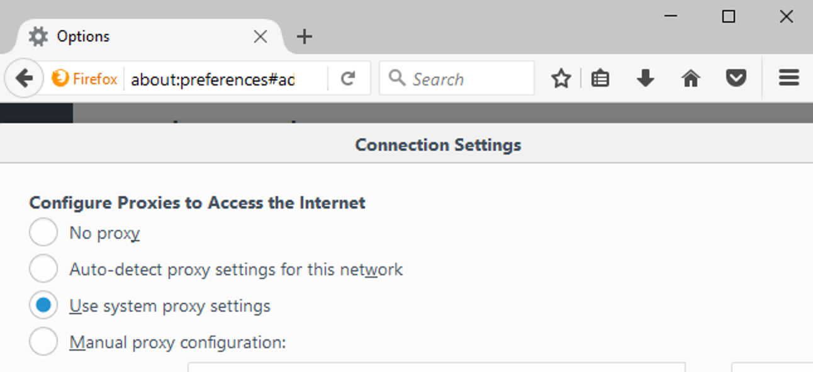Viewport: 813px width, 372px height.
Task: Enable Auto-detect proxy settings for this network
Action: (43, 270)
